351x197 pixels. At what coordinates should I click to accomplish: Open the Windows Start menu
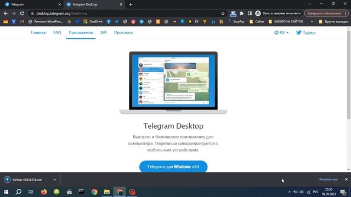(6, 192)
